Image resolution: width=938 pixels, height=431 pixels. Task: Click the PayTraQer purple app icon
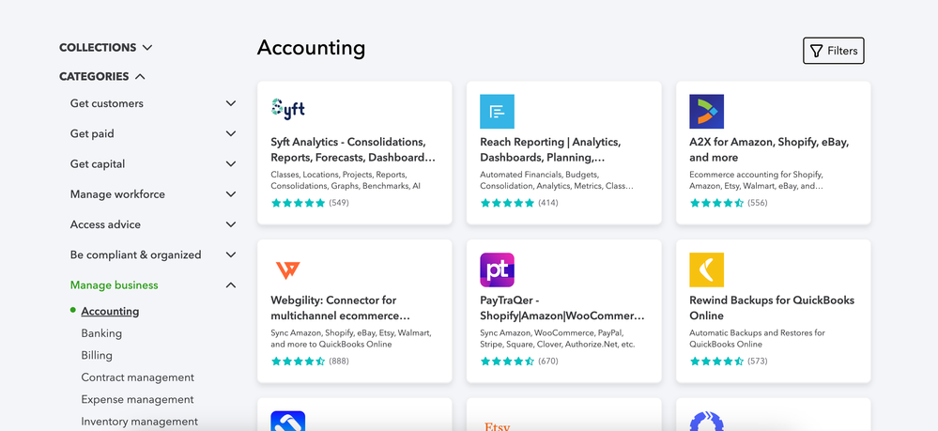(x=497, y=269)
